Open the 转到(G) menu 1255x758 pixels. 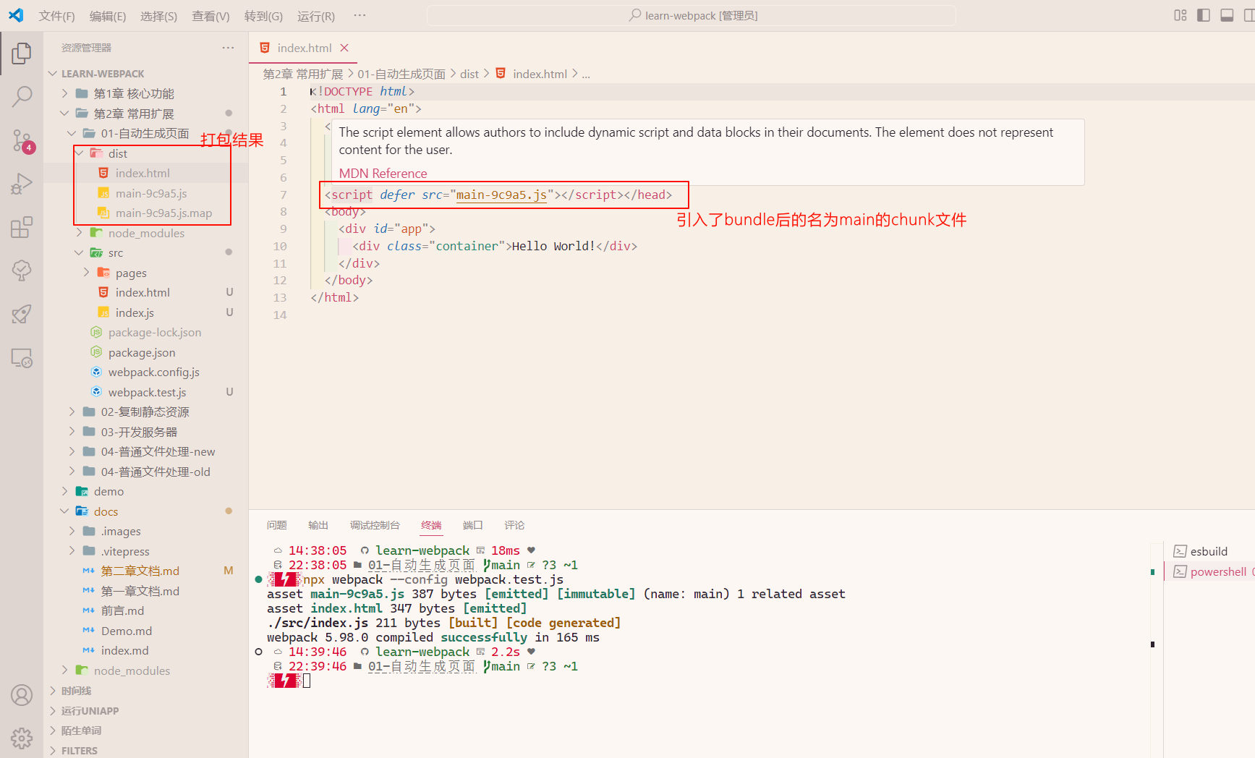263,16
